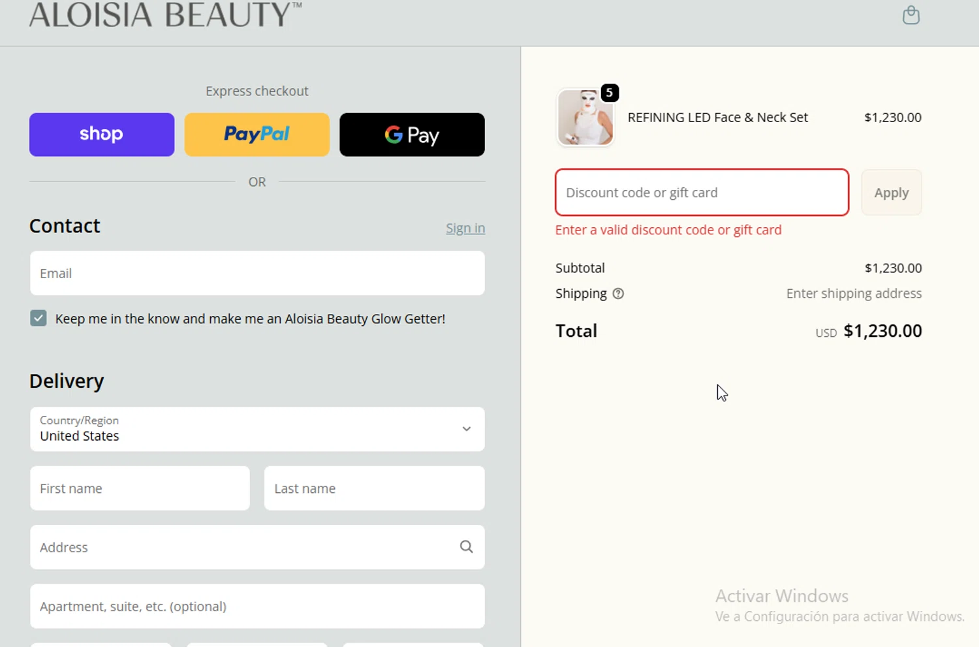Choose Google Pay express checkout
Screen dimensions: 979x647
click(412, 134)
